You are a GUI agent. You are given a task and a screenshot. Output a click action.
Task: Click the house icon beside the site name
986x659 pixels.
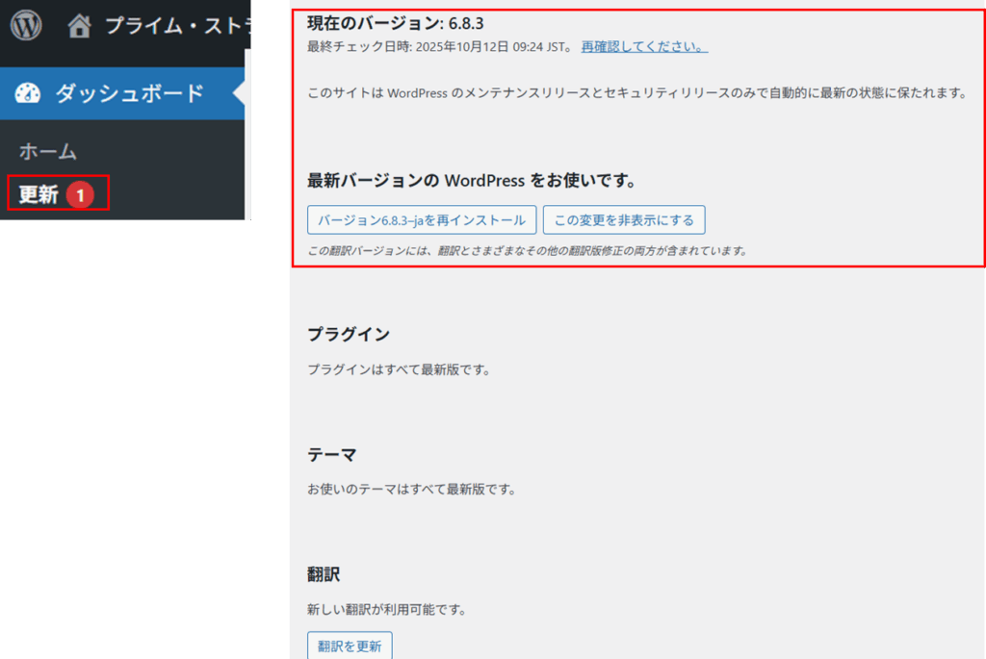(x=80, y=26)
